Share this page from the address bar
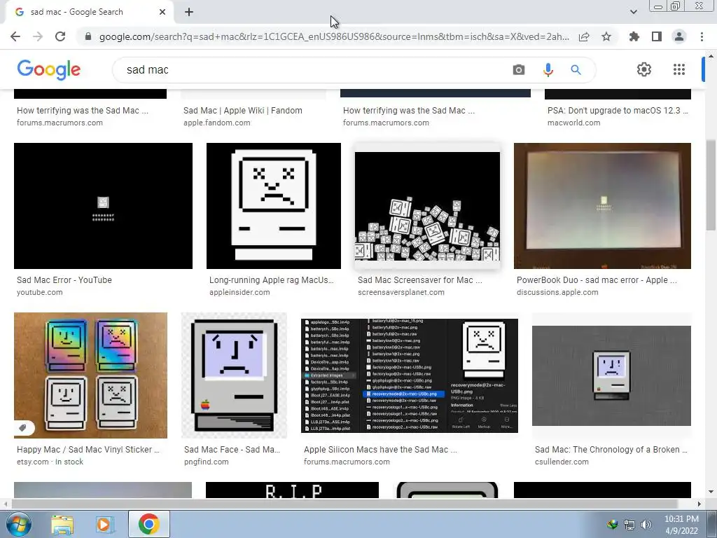Image resolution: width=717 pixels, height=538 pixels. (x=584, y=36)
